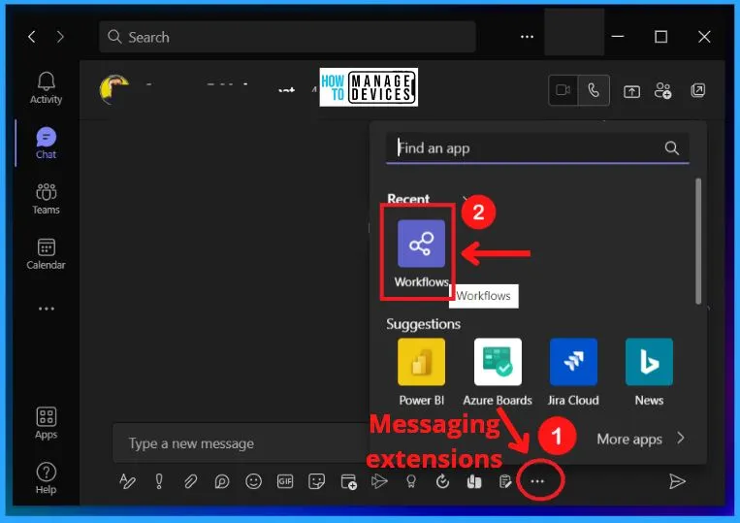Open the emoji picker
This screenshot has height=523, width=740.
[x=253, y=481]
